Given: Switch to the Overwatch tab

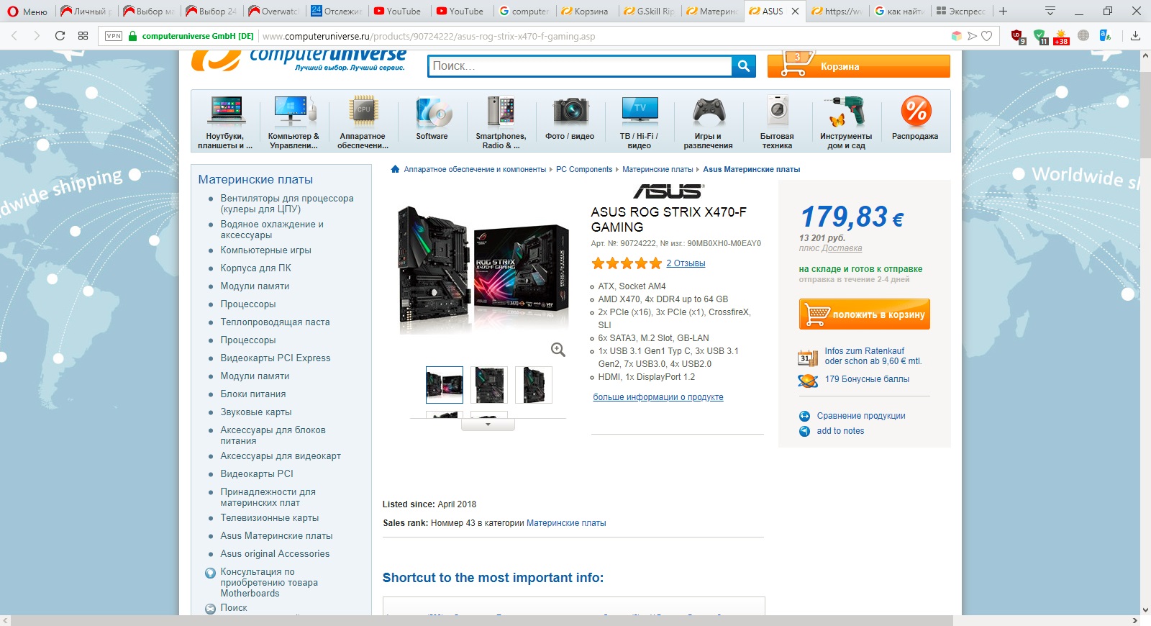Looking at the screenshot, I should 273,11.
